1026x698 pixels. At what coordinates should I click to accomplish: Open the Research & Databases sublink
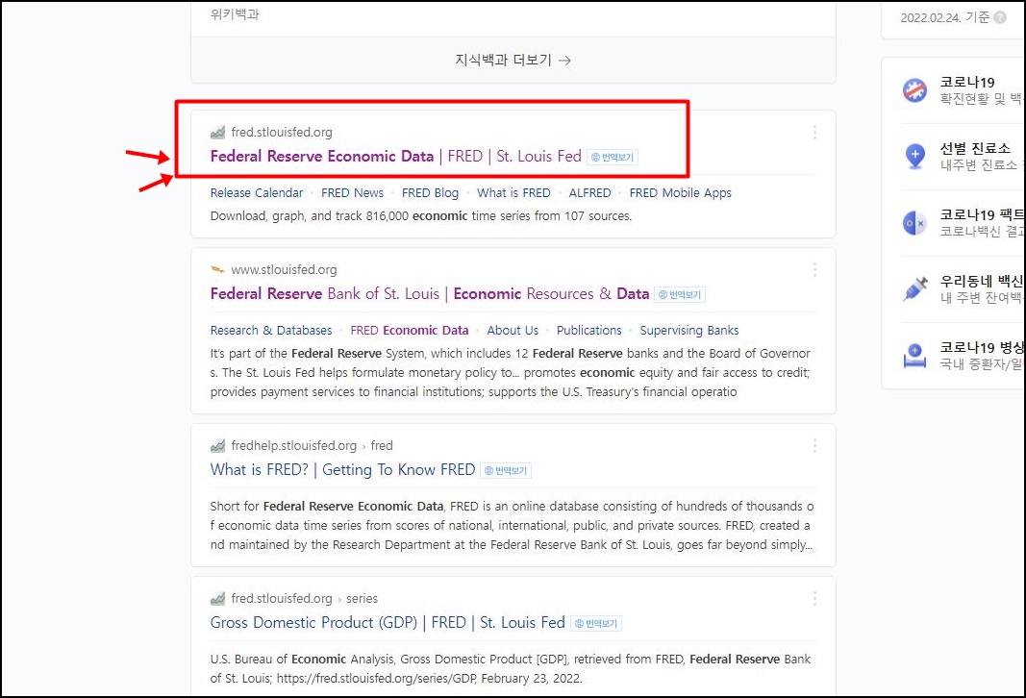coord(271,331)
